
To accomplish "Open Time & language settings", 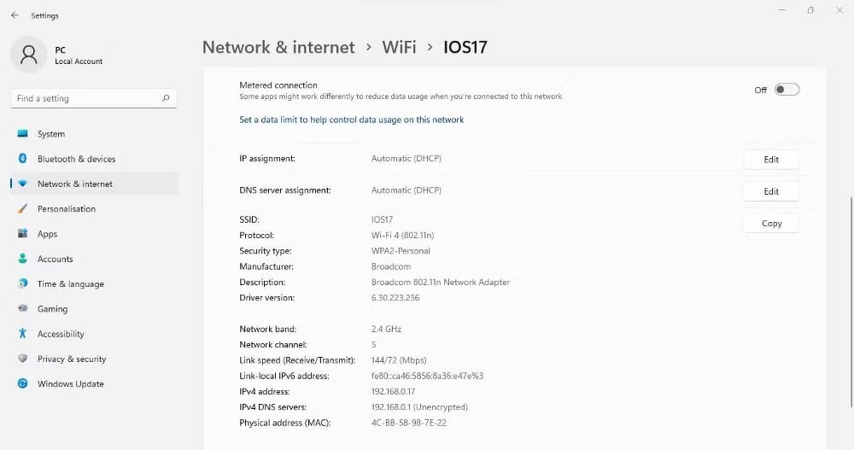I will point(70,284).
